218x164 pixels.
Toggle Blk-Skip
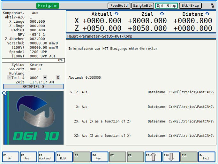coord(190,5)
